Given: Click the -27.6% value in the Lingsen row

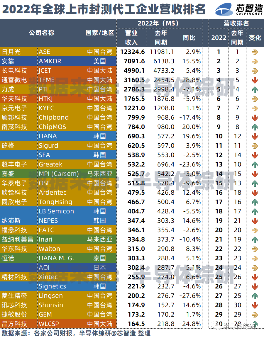Looking at the screenshot, I should coord(190,295).
